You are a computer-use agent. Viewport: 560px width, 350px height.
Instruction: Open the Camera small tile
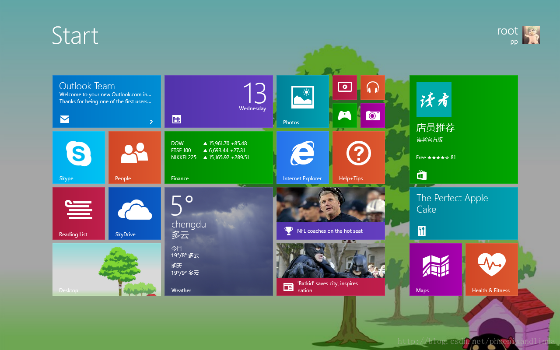tap(373, 115)
